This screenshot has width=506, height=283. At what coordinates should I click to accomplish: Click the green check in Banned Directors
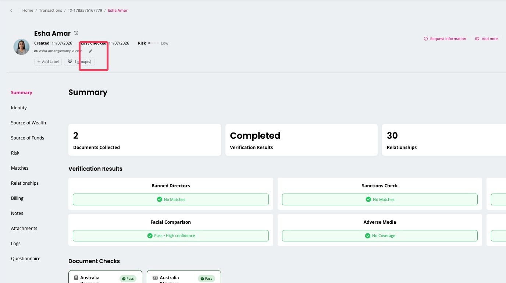pos(159,199)
